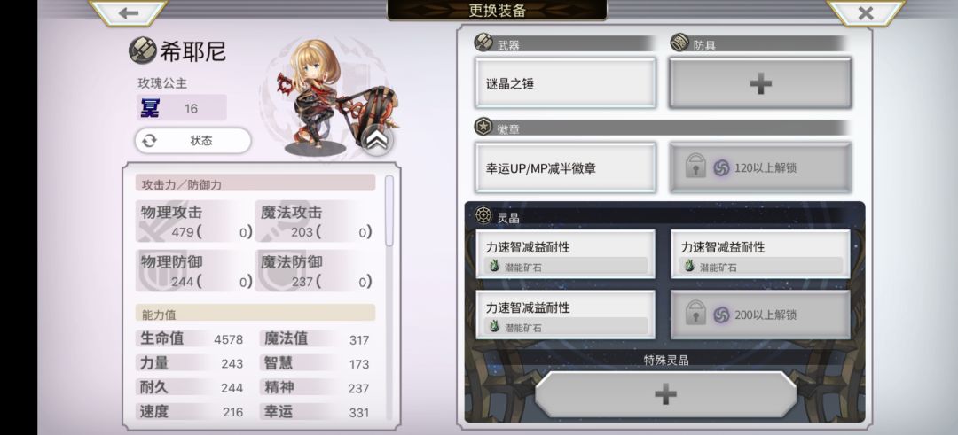Viewport: 958px width, 435px height.
Task: Click the double chevron upgrade icon
Action: 377,140
